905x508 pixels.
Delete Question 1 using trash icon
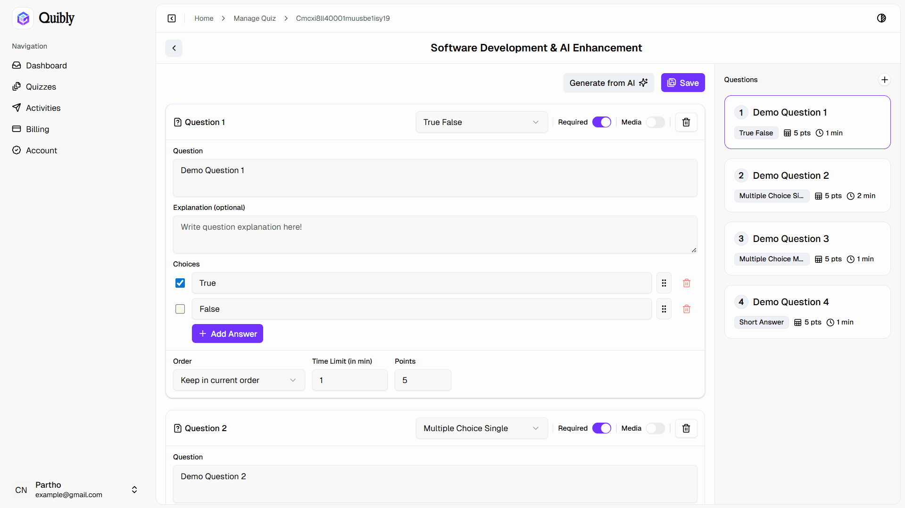686,122
